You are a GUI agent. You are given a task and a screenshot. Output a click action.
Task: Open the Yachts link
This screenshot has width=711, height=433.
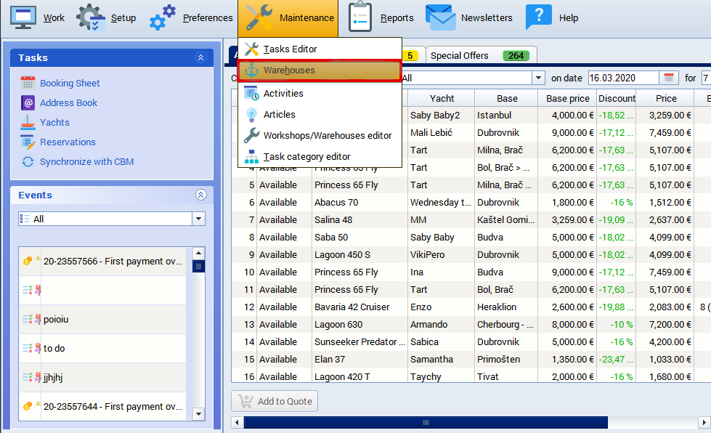[54, 123]
